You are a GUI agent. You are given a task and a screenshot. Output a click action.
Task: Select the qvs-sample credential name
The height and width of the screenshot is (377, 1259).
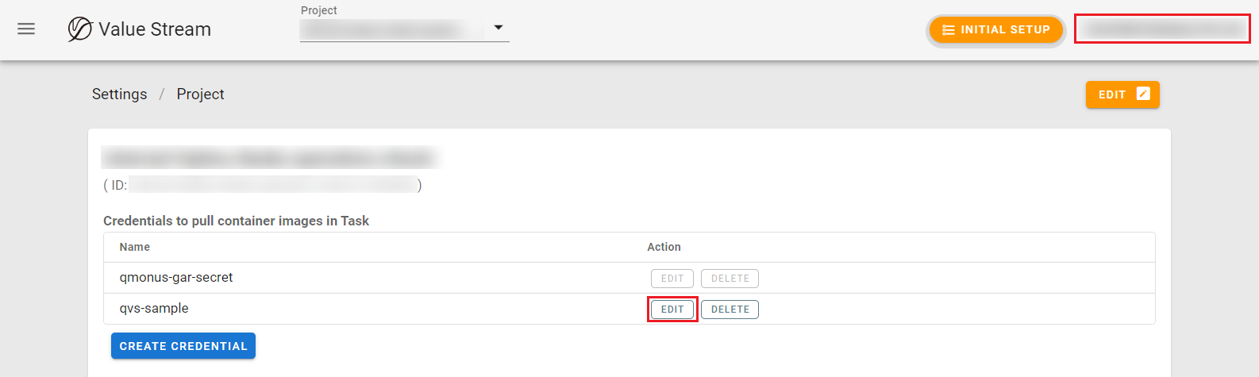pos(154,309)
